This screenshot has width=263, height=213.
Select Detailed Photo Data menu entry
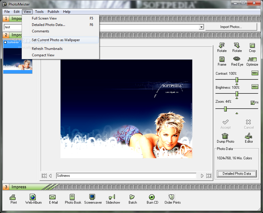(x=60, y=25)
